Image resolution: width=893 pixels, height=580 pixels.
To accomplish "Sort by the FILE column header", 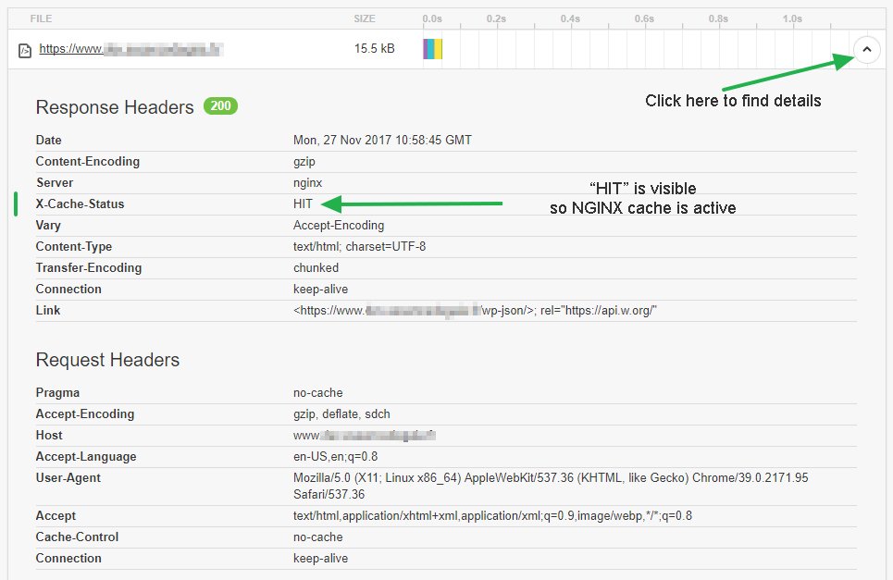I will [41, 19].
